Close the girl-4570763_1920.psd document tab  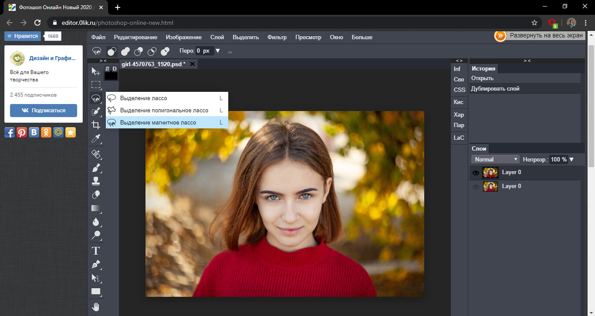[192, 64]
